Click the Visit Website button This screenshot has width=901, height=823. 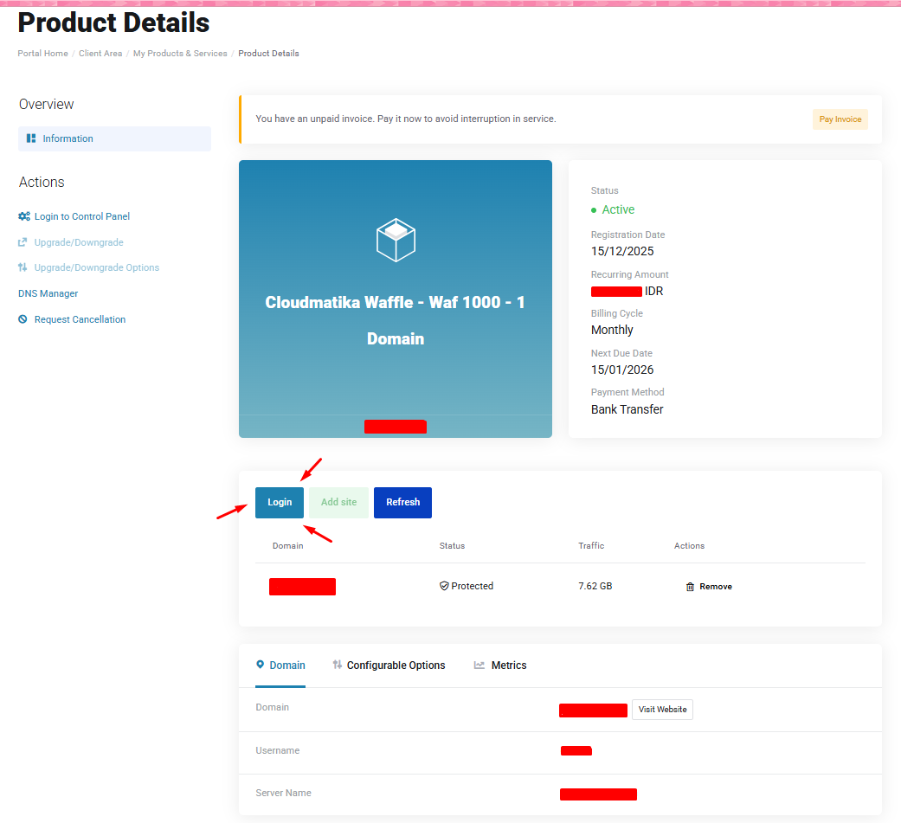(x=662, y=710)
